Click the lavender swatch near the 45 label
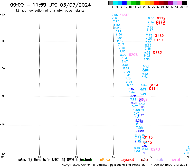 tap(175, 3)
